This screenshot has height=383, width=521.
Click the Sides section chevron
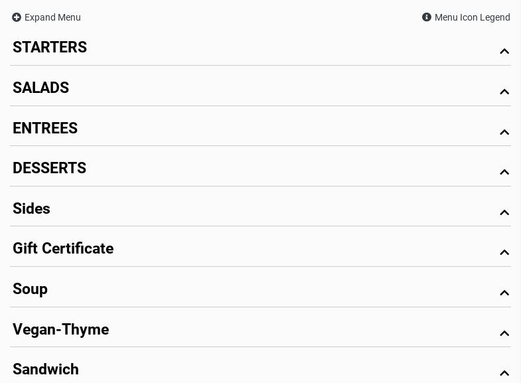click(504, 212)
